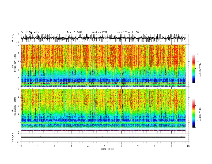Screen dimensions: 212x164
Task: Click the "-3" label on ch.1 colorbar
Action: pyautogui.click(x=197, y=54)
